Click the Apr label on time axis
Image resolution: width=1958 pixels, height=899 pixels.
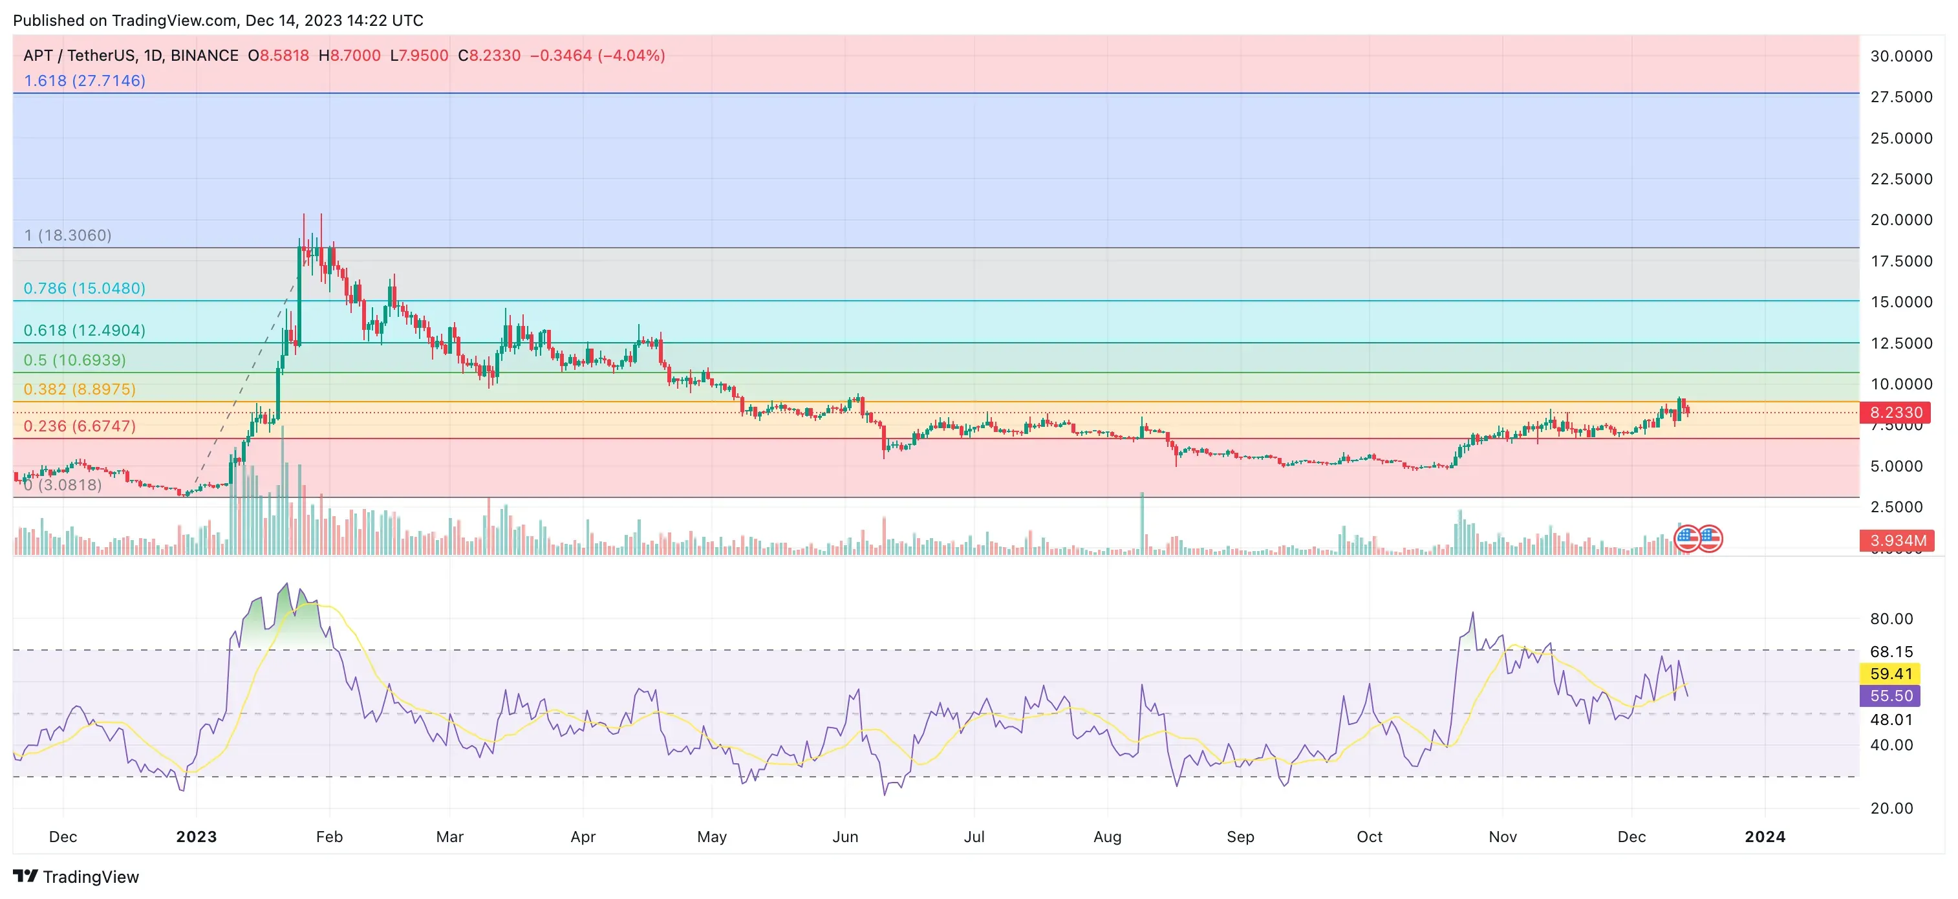[583, 836]
